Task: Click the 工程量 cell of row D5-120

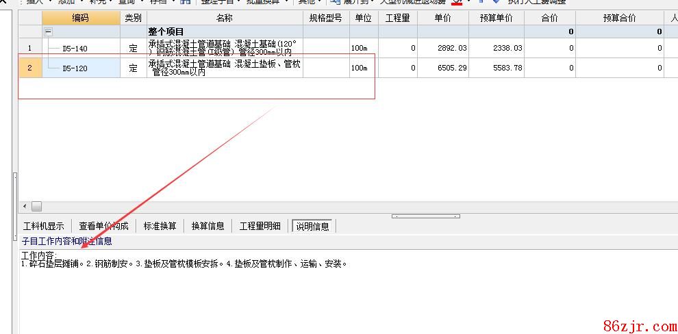Action: (398, 68)
